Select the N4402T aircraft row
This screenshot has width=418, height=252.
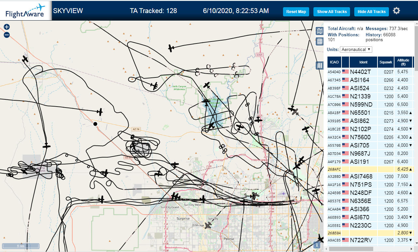point(370,72)
